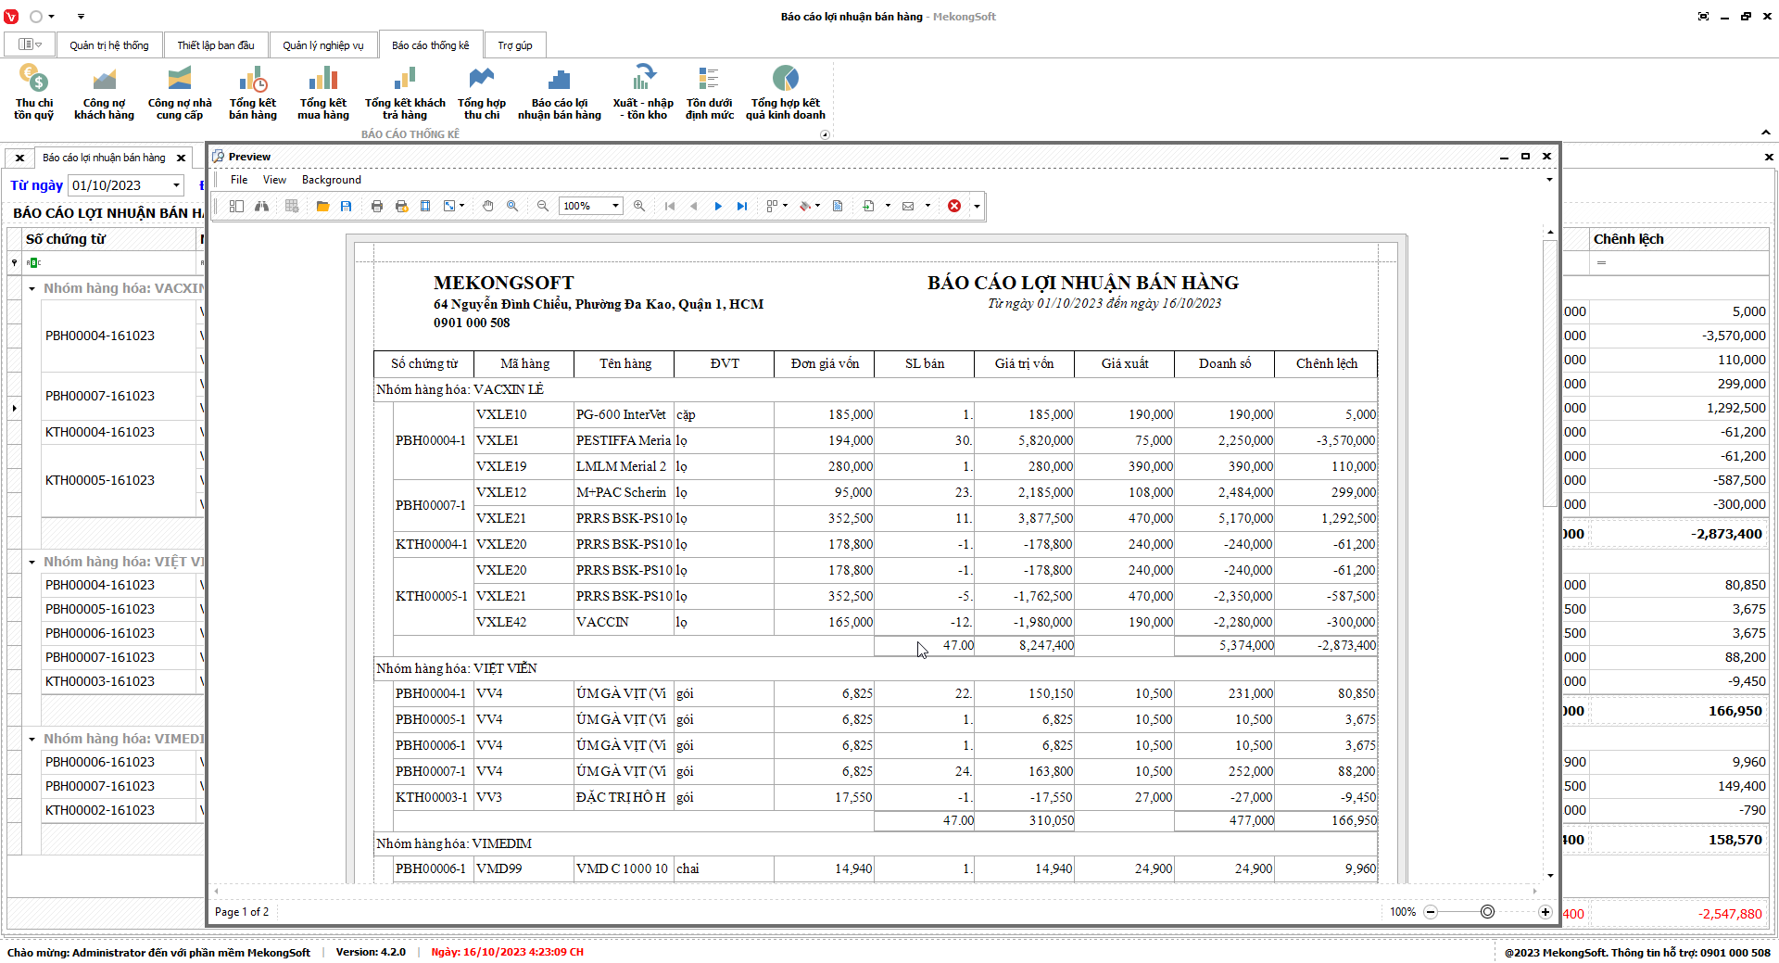Open the Background menu in Preview
Viewport: 1779px width, 963px height.
click(331, 180)
